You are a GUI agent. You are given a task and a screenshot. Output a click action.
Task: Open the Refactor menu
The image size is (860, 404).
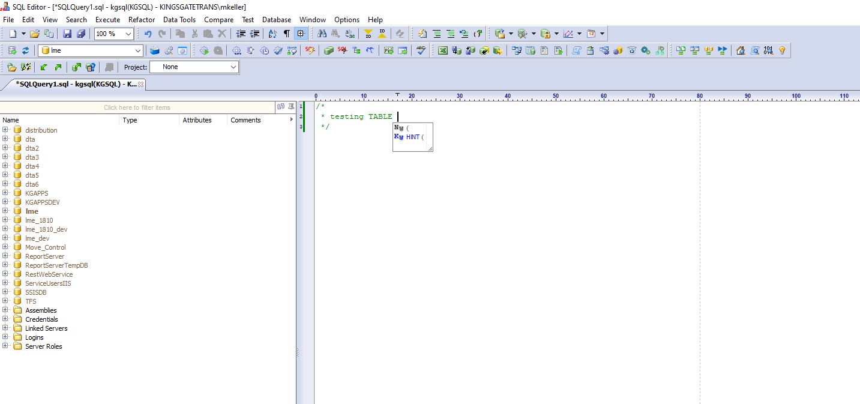pos(142,19)
